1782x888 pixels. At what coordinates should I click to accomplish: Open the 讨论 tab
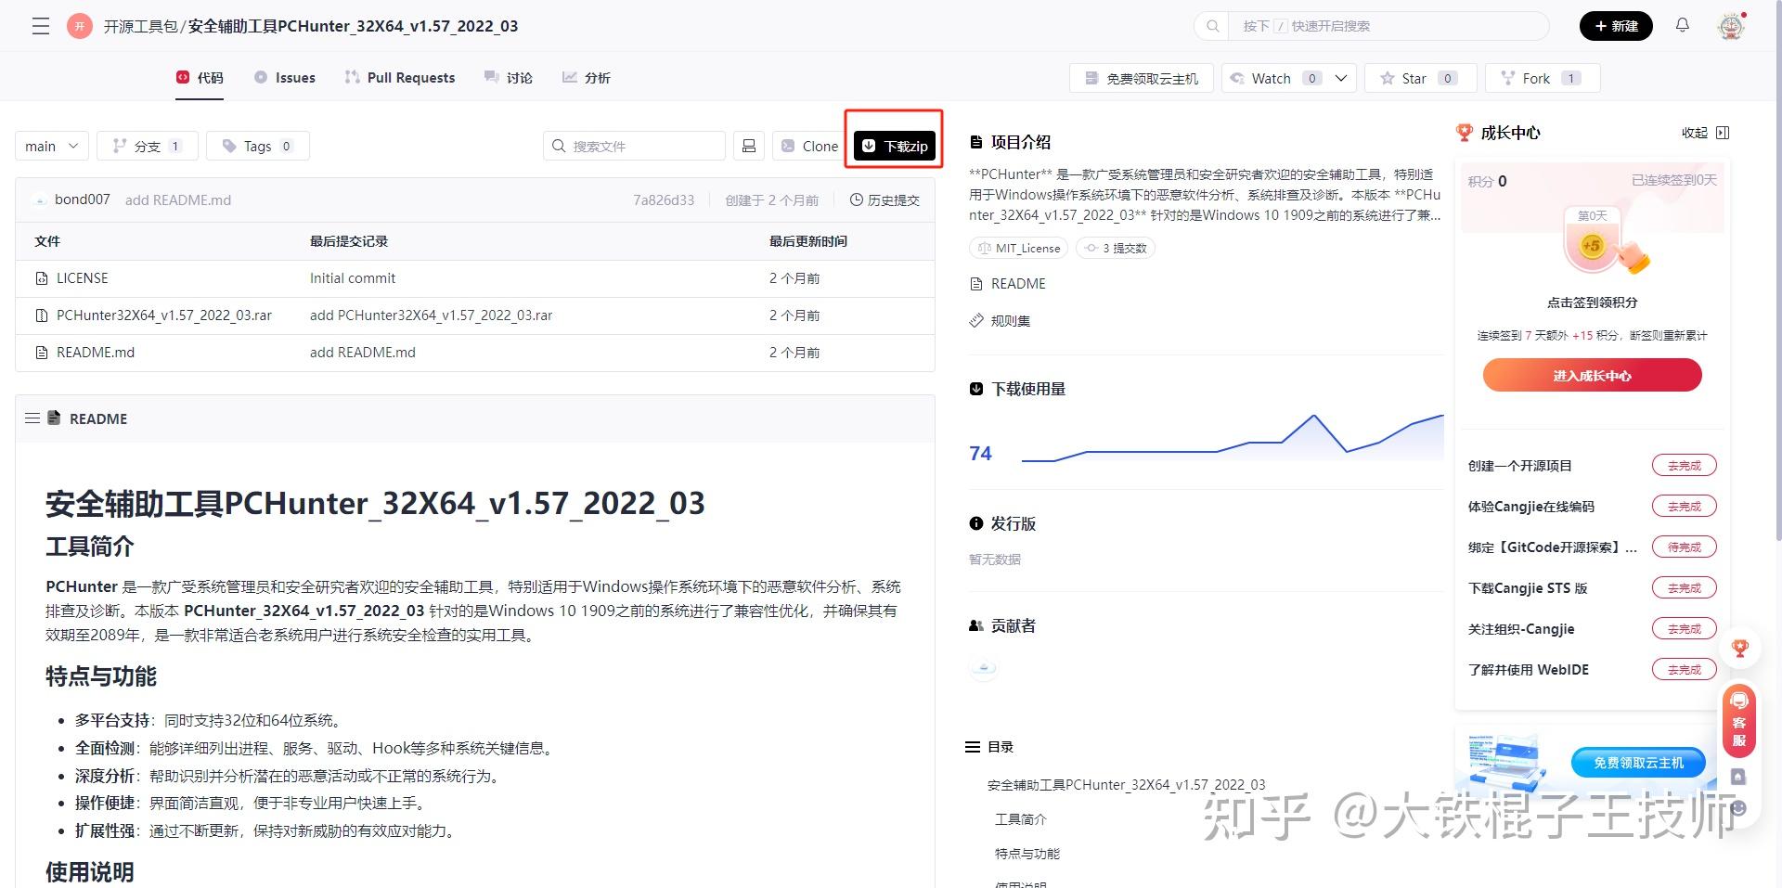tap(508, 77)
